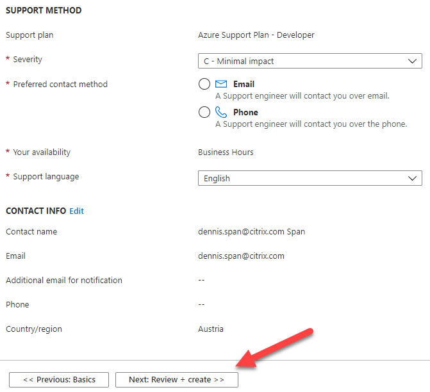Go back with Previous: Basics button
Image resolution: width=430 pixels, height=392 pixels.
click(59, 380)
